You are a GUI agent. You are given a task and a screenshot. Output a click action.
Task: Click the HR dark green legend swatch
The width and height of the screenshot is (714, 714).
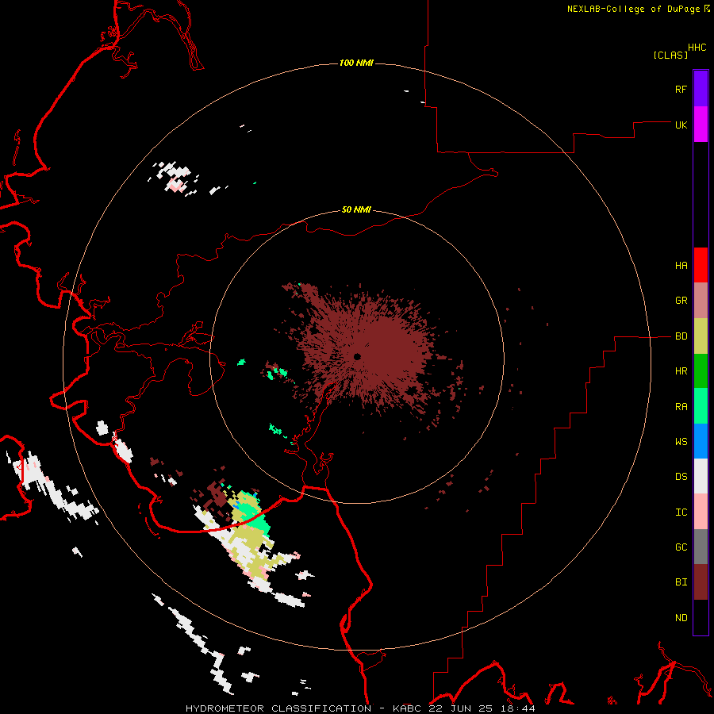pos(701,371)
